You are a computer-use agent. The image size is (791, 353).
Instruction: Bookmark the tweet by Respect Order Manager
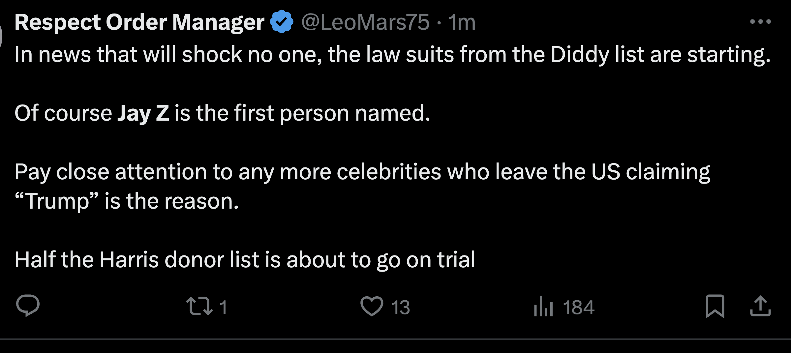tap(715, 306)
